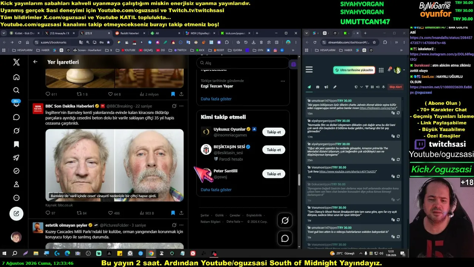Open Grok icon in X left sidebar
This screenshot has width=474, height=267.
coord(16,131)
